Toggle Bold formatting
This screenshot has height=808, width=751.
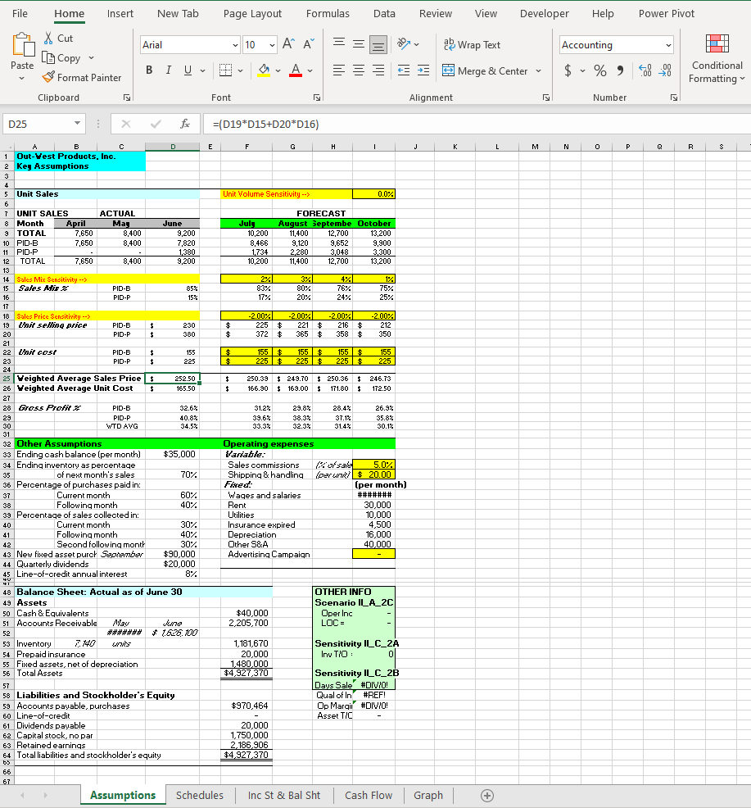tap(148, 70)
